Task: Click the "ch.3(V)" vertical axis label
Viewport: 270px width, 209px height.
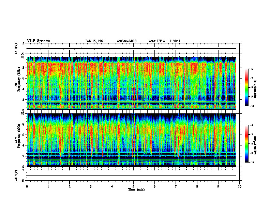Action: click(x=16, y=175)
